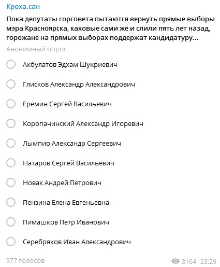Open the Кроха.сан channel name link
This screenshot has width=220, height=267.
23,7
